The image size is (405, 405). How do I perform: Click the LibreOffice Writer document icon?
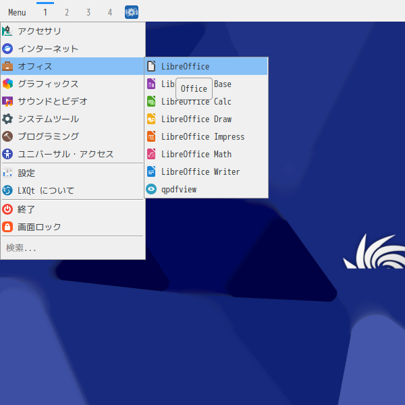[151, 171]
